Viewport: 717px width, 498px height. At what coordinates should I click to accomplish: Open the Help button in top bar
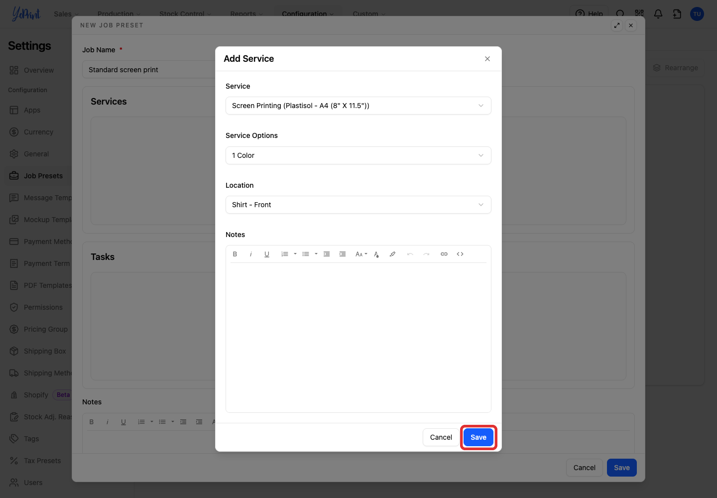pos(589,14)
